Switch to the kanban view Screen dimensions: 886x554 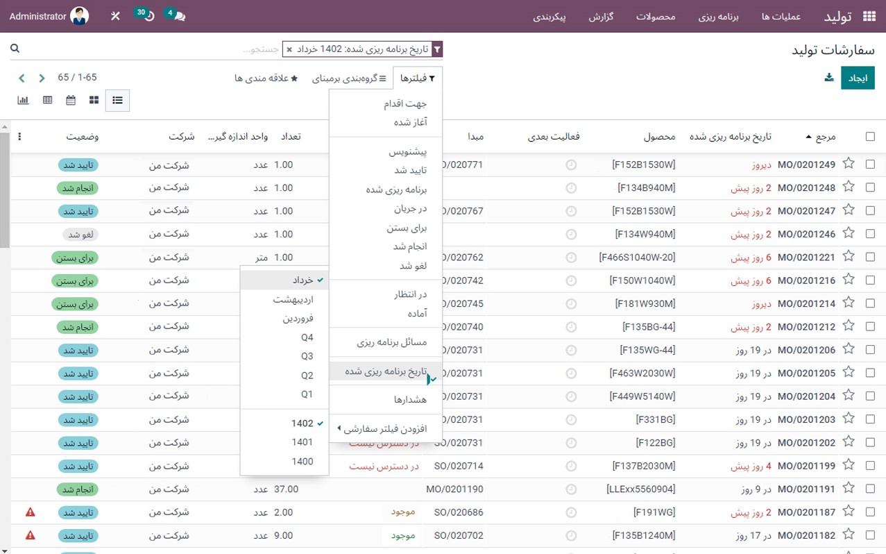(x=93, y=100)
